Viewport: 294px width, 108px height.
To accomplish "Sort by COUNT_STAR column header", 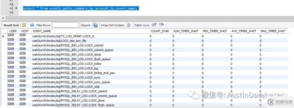I will (x=160, y=31).
